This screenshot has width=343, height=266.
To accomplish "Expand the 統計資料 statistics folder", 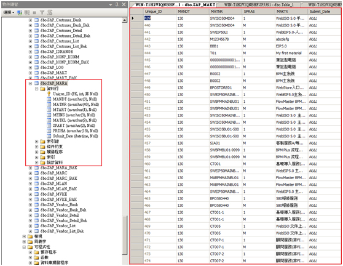I will 36,163.
